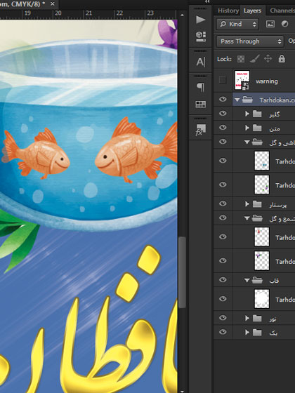Expand the نور group
The height and width of the screenshot is (393, 295).
point(247,319)
